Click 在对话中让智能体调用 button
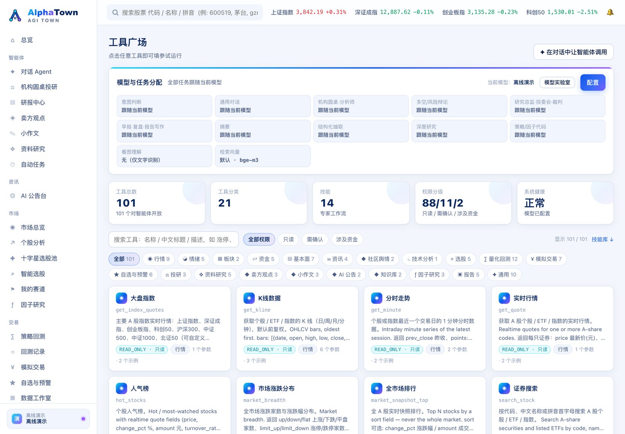Viewport: 625px width, 434px height. point(573,52)
